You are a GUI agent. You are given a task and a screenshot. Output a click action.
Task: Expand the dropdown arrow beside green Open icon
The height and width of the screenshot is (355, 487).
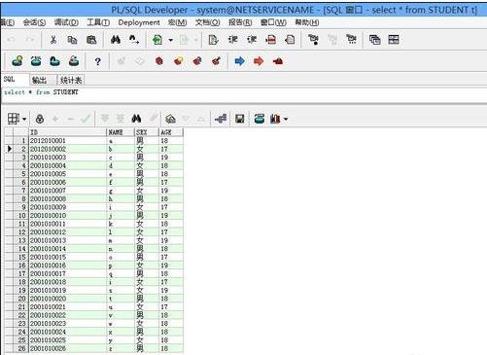[170, 40]
